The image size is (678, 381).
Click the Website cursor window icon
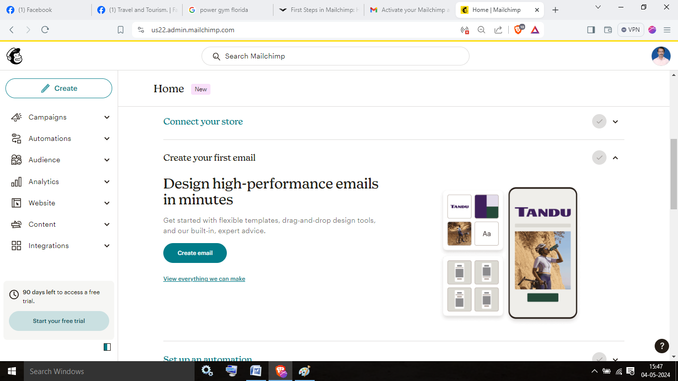click(16, 203)
